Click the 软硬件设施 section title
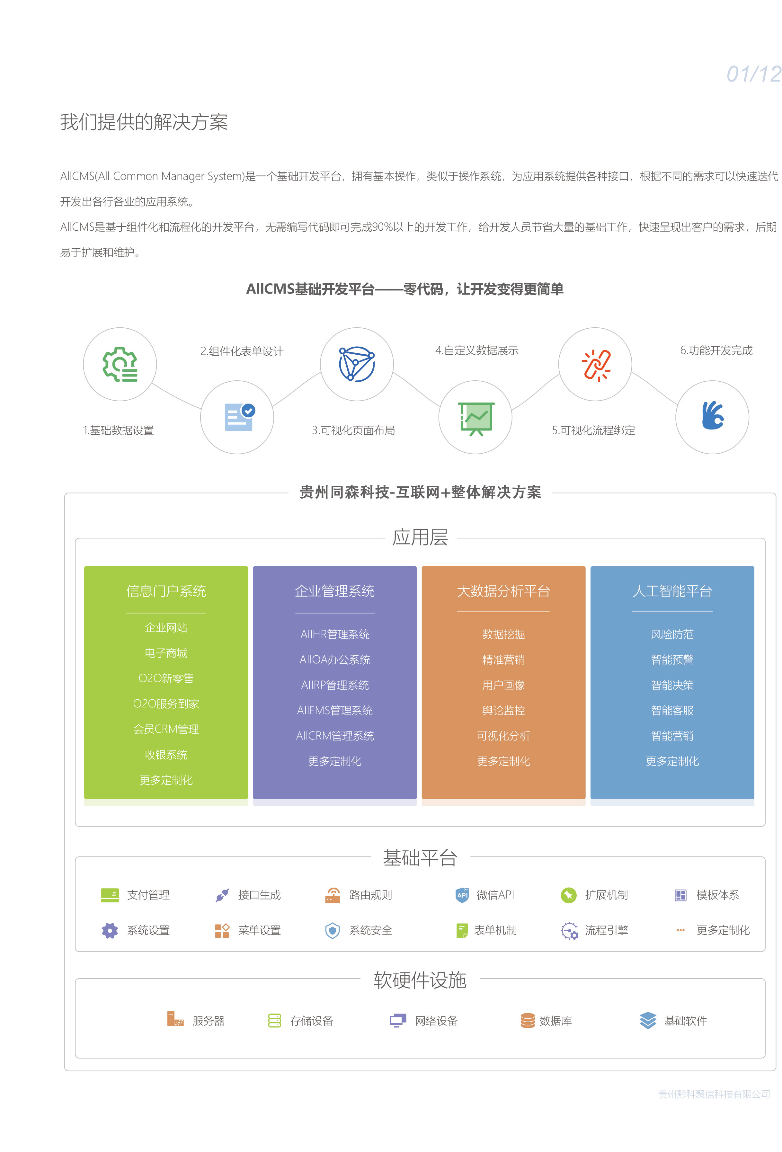 (x=420, y=980)
